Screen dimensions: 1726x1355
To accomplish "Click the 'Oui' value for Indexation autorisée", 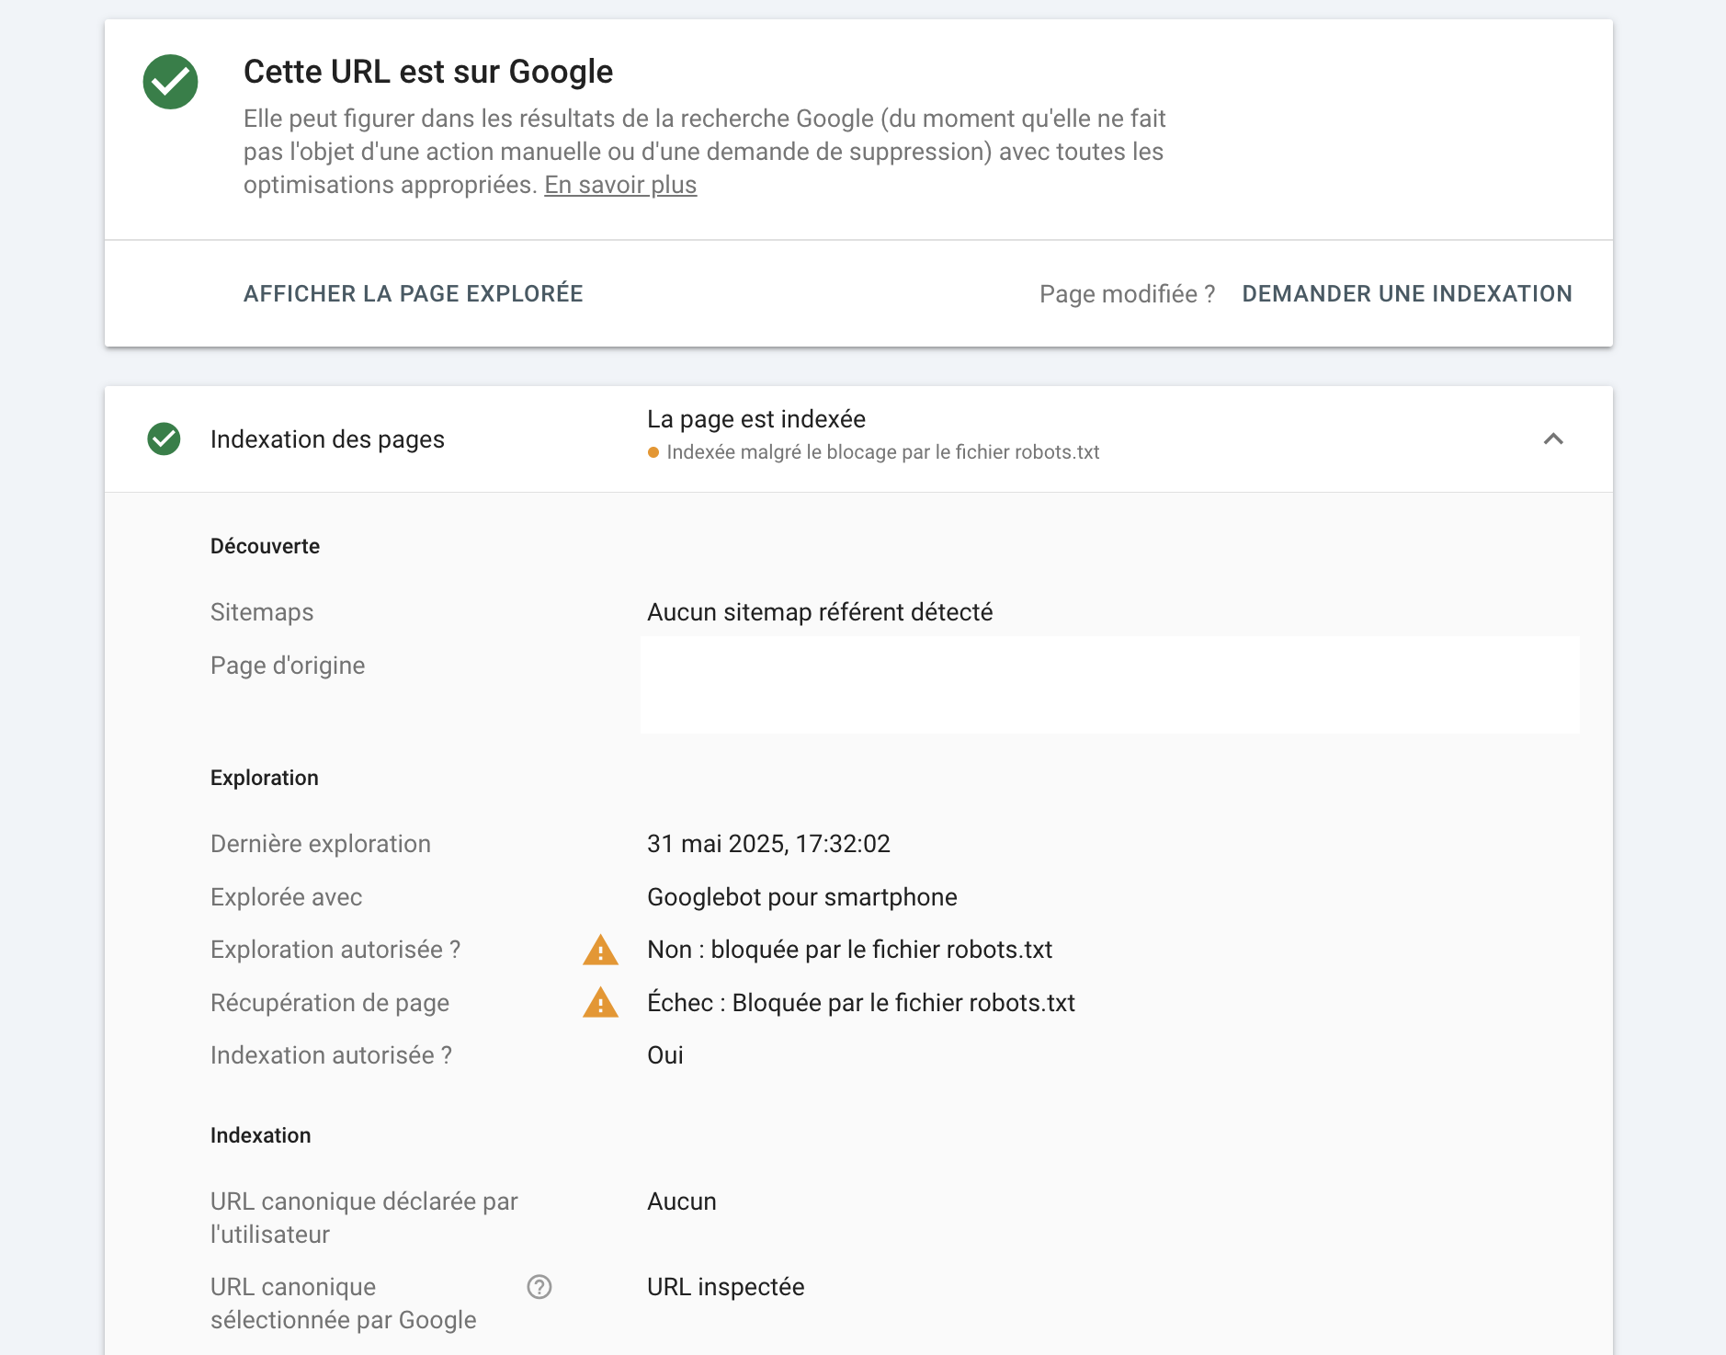I will click(x=665, y=1055).
